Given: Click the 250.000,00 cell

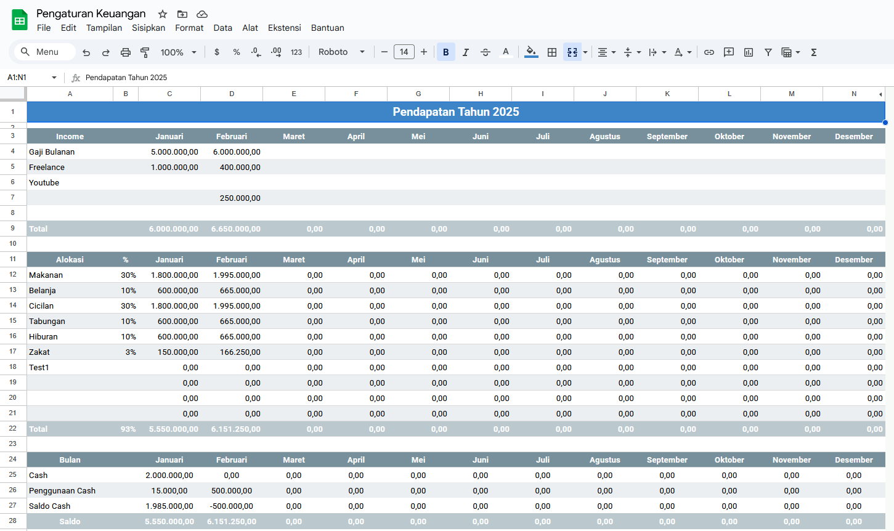Looking at the screenshot, I should pyautogui.click(x=232, y=198).
